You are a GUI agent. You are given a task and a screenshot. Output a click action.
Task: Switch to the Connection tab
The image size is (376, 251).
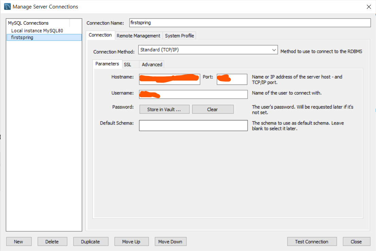click(100, 35)
